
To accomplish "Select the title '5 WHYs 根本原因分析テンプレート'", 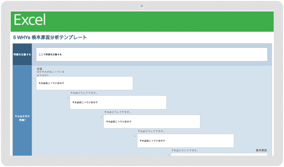I will pos(50,37).
